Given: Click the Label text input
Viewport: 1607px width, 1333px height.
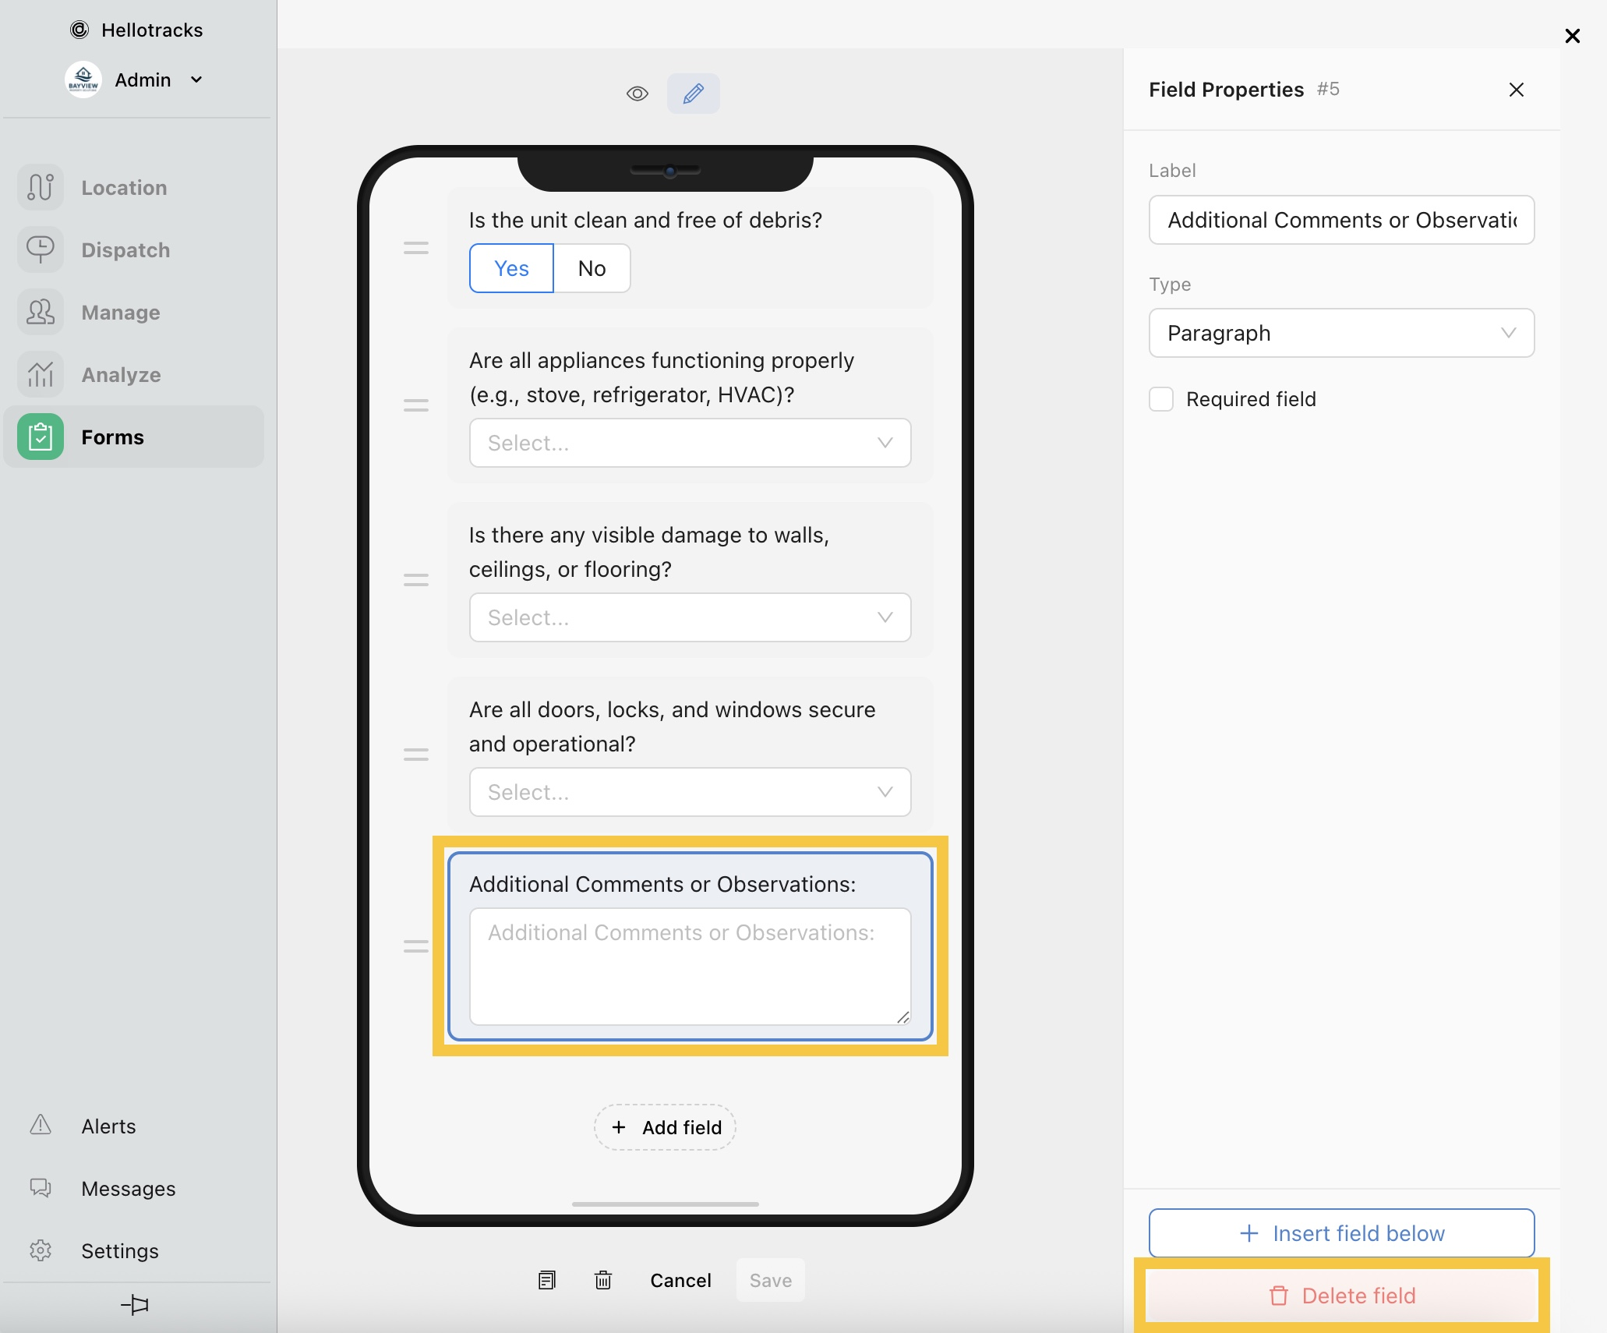Looking at the screenshot, I should pos(1341,220).
